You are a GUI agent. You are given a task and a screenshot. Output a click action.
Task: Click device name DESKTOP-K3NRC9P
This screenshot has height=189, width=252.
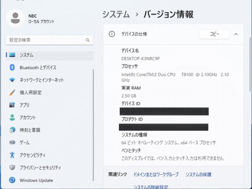(x=140, y=58)
